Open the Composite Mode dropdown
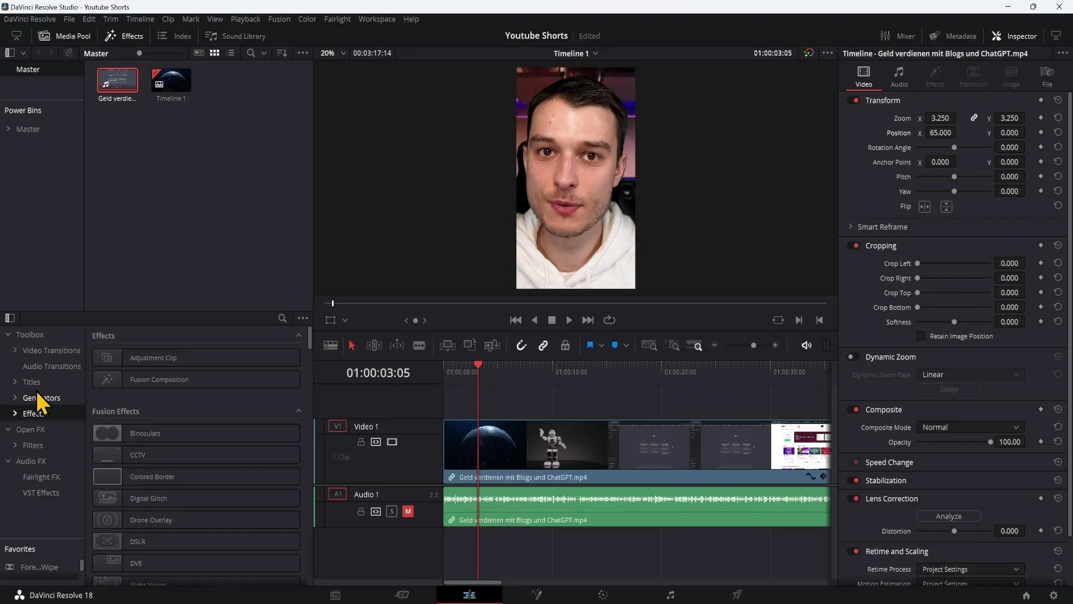Viewport: 1073px width, 604px height. coord(969,427)
